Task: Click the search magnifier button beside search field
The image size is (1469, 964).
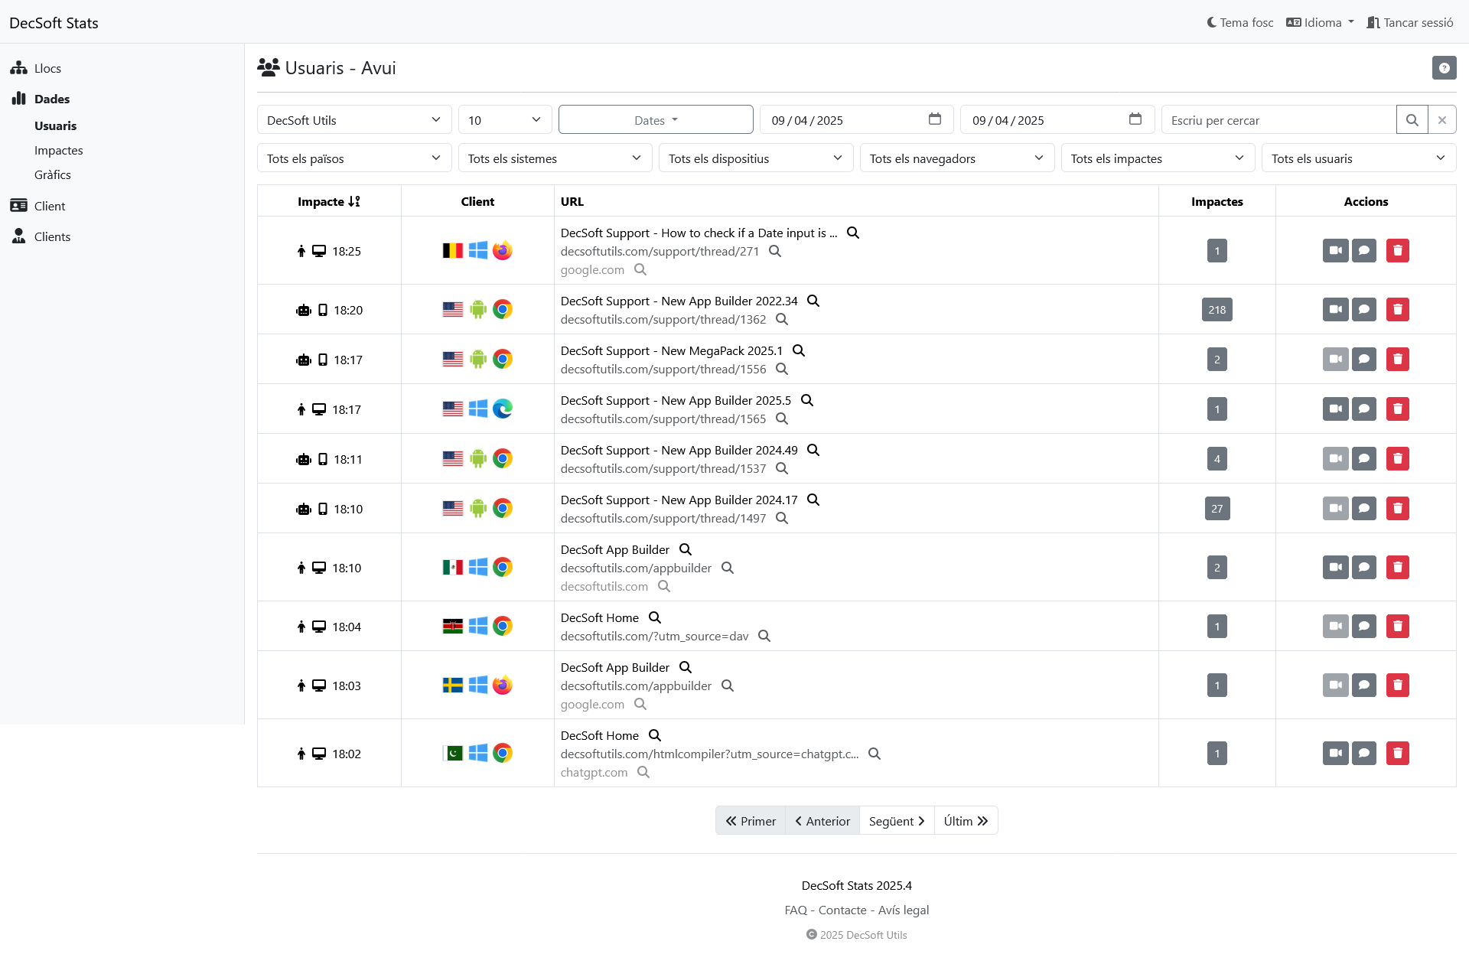Action: click(1412, 119)
